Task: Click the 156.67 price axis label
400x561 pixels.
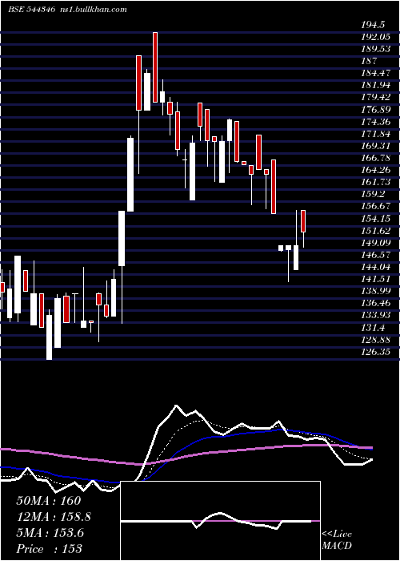Action: (375, 206)
